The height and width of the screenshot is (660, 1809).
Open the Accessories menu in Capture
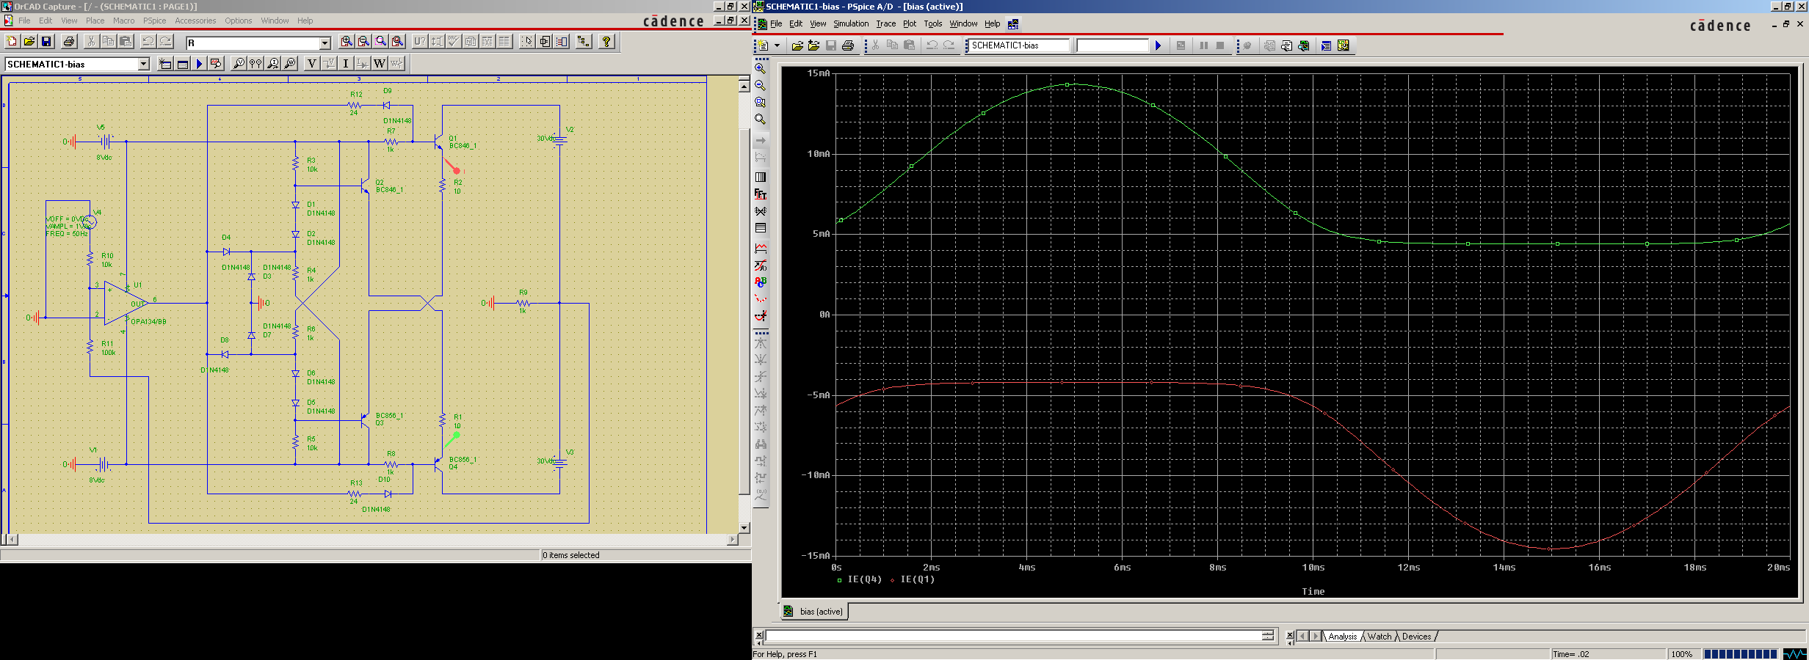(x=195, y=21)
